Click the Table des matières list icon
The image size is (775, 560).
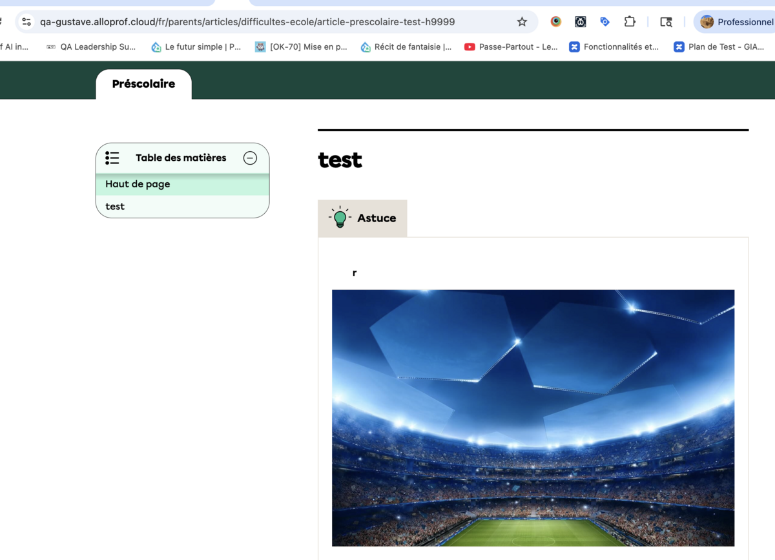[x=112, y=158]
